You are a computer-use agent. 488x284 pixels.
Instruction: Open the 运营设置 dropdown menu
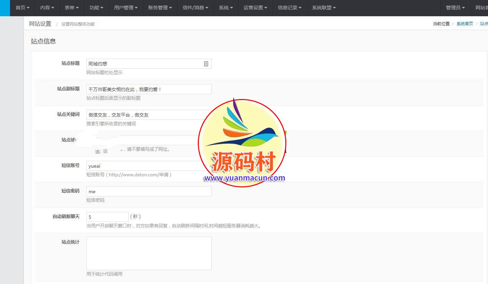coord(255,8)
